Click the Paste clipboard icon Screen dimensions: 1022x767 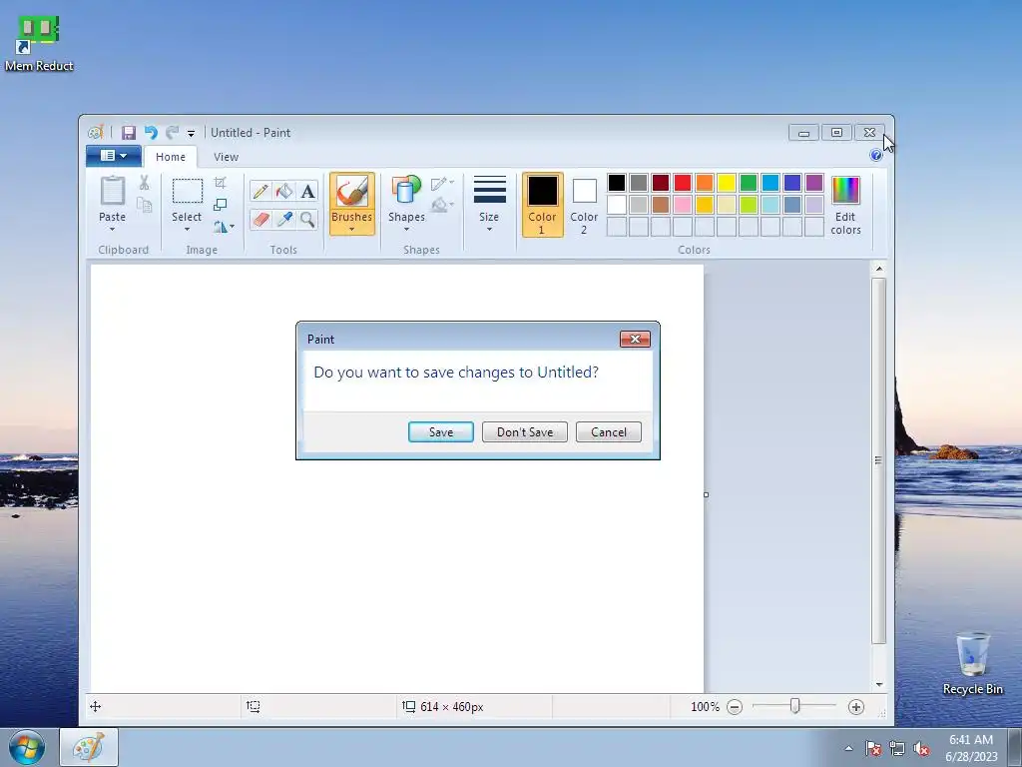[112, 191]
